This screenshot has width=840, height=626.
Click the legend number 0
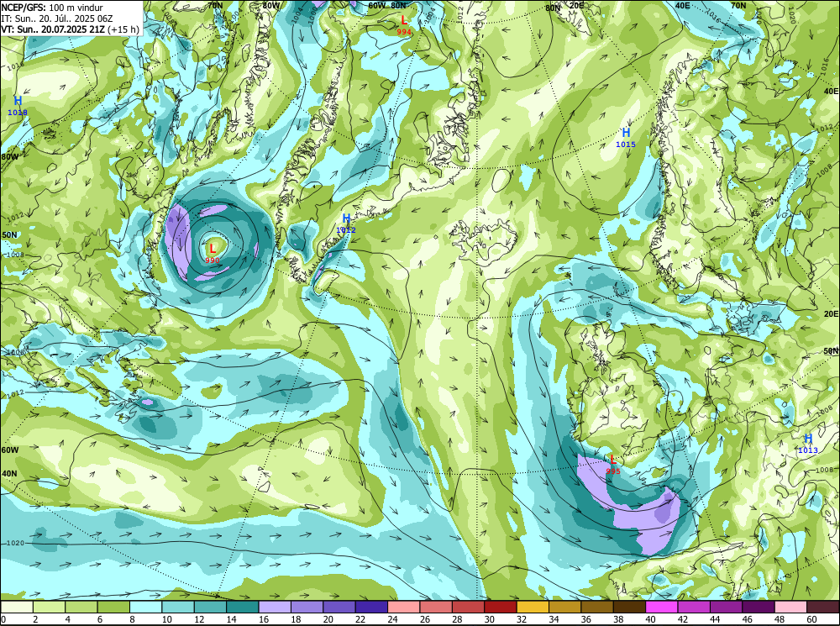[x=3, y=619]
